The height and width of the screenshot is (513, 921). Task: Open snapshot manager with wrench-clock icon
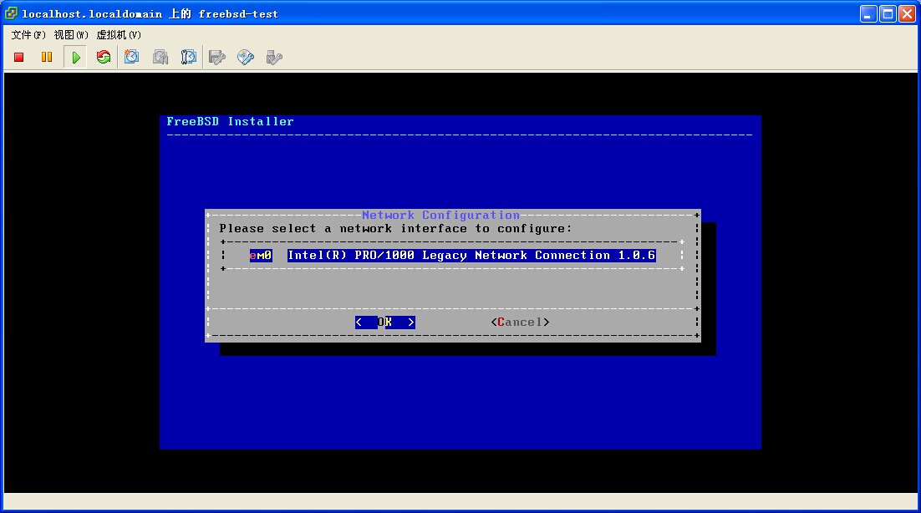click(x=189, y=58)
